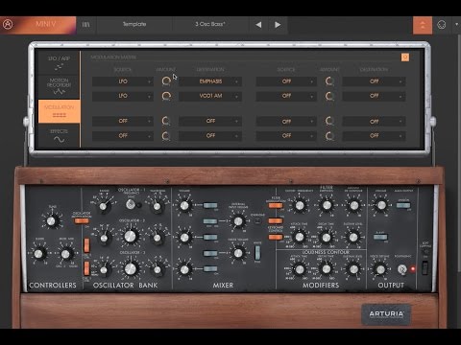461x345 pixels.
Task: Toggle the Main Output on switch
Action: (x=403, y=205)
